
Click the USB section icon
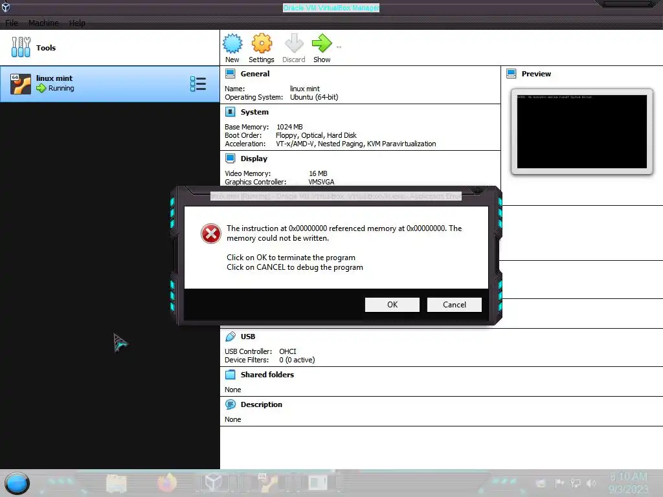coord(230,337)
